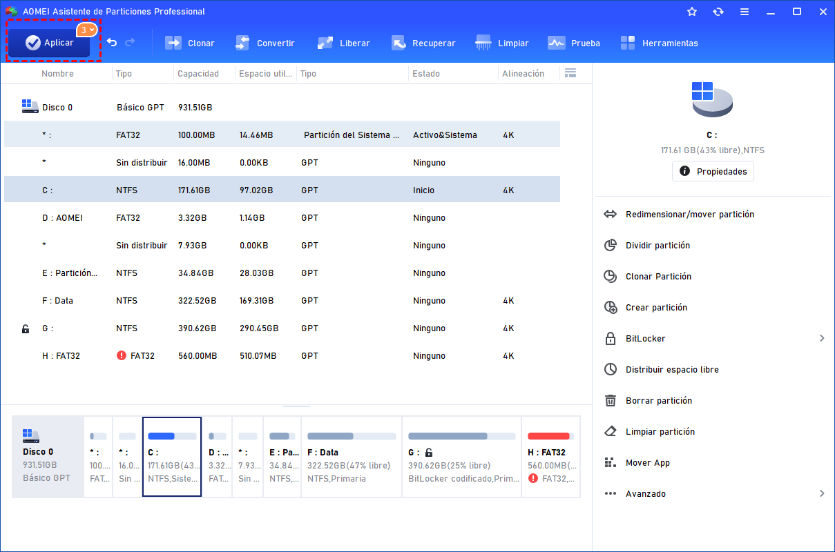Sort by Capacidad column header

point(198,74)
